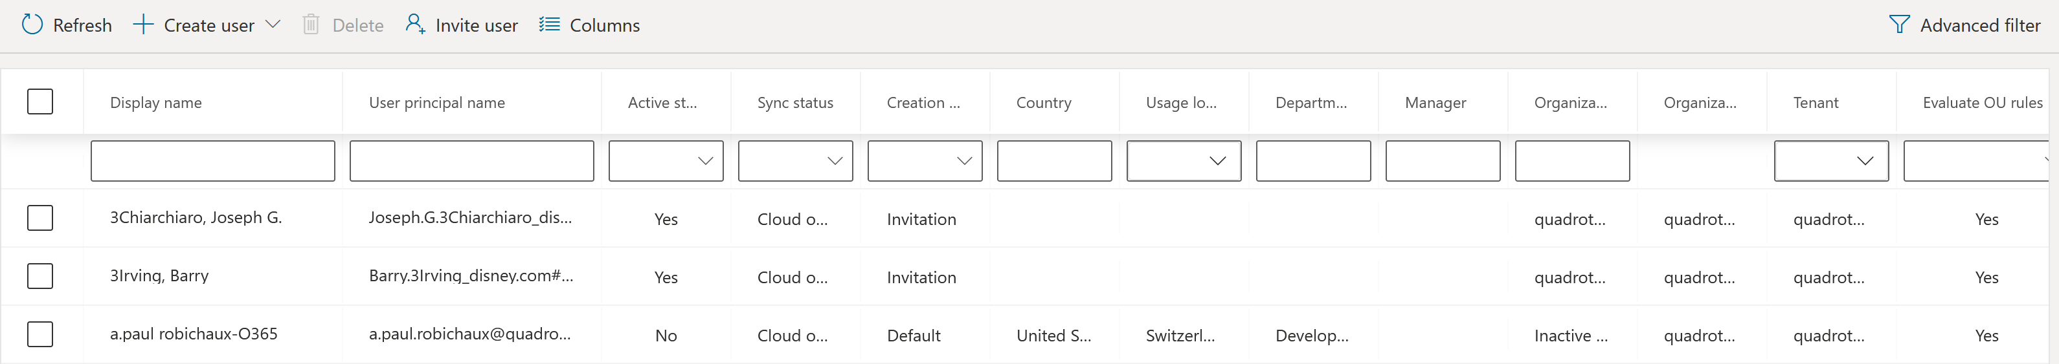Click the Display name filter text box

click(x=212, y=161)
